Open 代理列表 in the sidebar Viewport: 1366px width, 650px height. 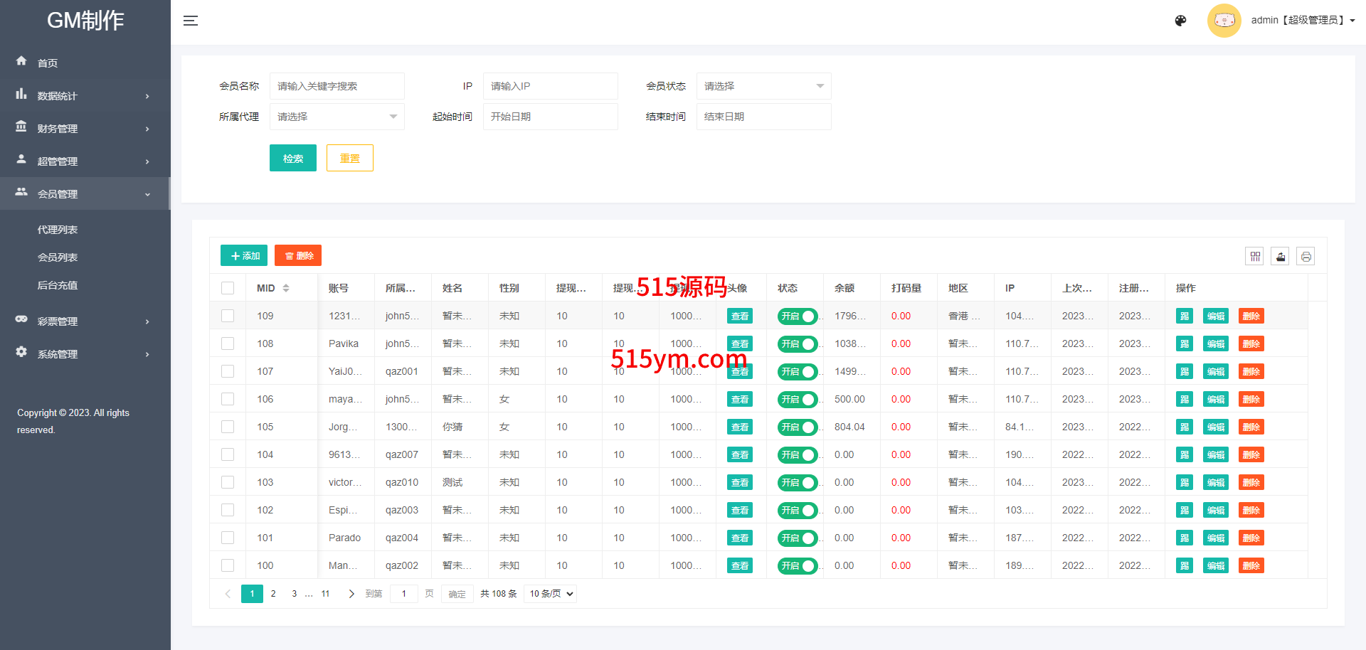(58, 230)
